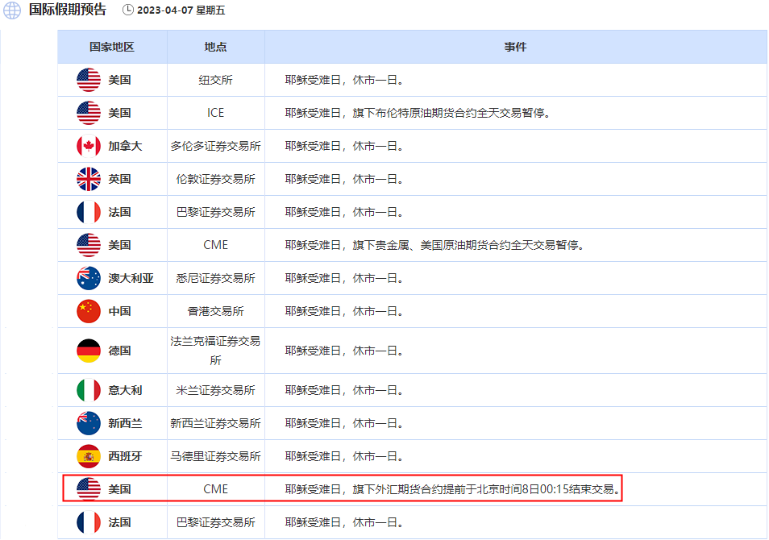Click the Canada flag icon
The height and width of the screenshot is (540, 769).
pyautogui.click(x=89, y=146)
